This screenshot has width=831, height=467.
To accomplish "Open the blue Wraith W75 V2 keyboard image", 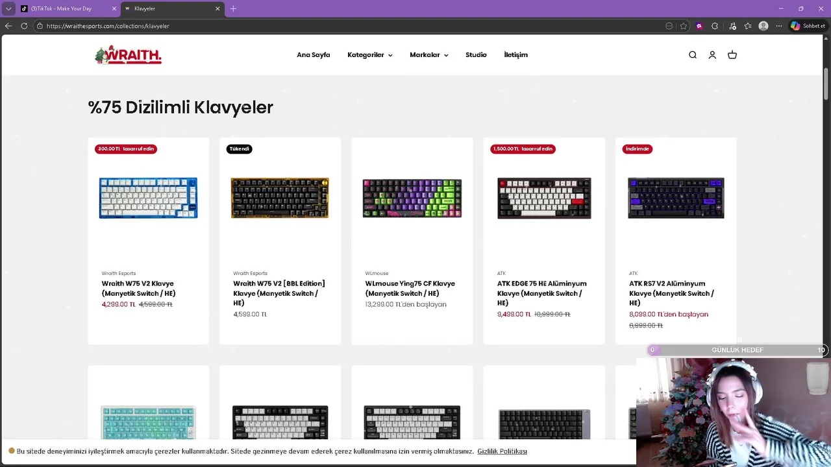I will 148,198.
